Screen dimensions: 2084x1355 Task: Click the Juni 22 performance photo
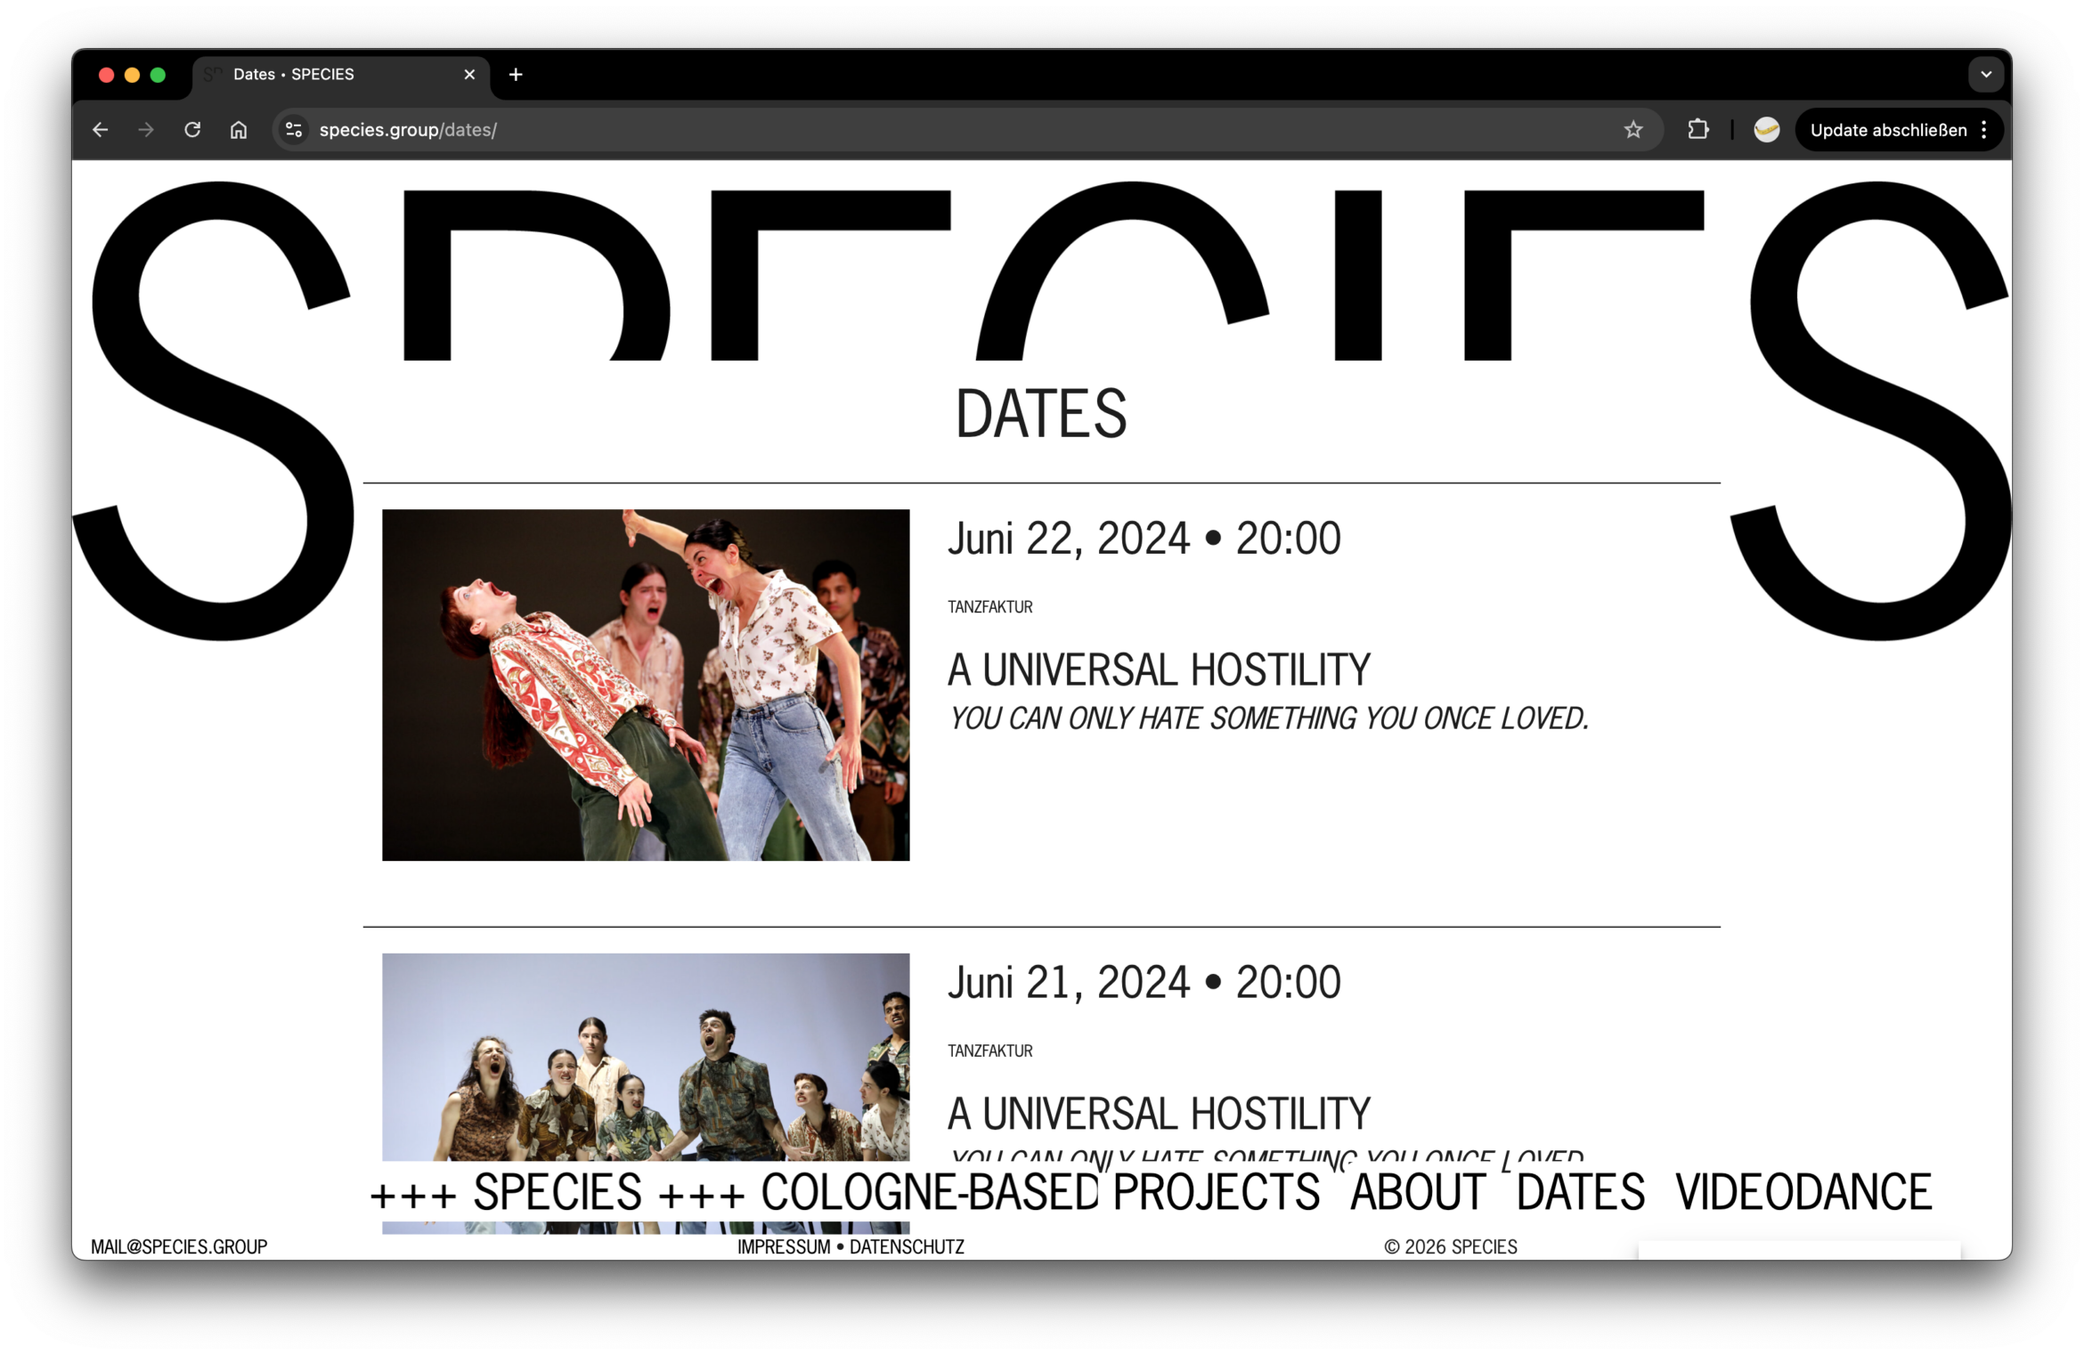[x=645, y=684]
